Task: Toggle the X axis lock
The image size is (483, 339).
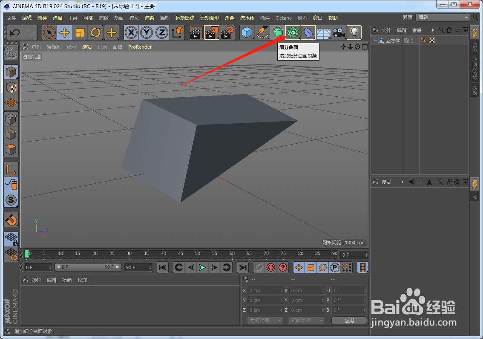Action: (x=131, y=32)
